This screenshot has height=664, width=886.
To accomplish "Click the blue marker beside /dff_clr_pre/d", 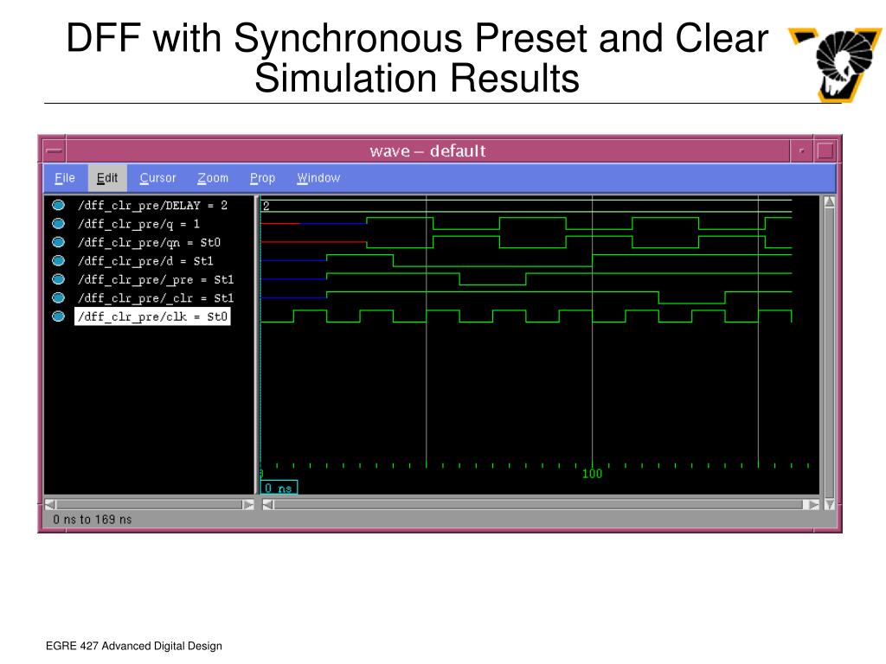I will pos(58,261).
